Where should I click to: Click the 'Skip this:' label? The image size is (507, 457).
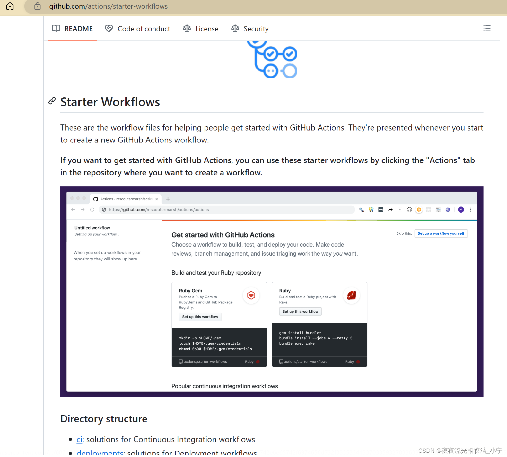404,233
